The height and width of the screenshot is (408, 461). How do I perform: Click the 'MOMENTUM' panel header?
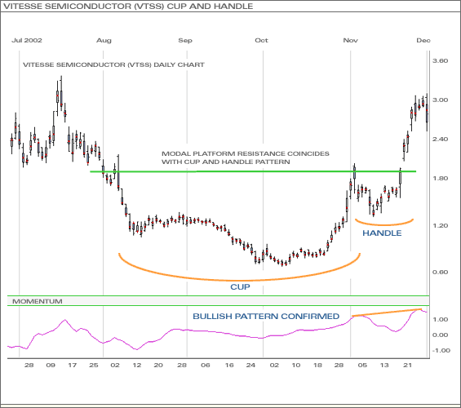38,301
